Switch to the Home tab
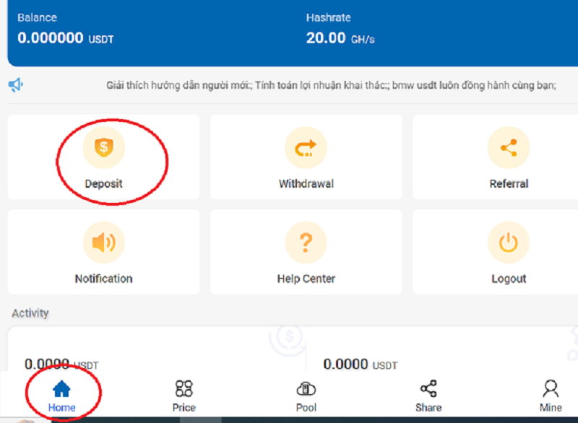This screenshot has width=578, height=423. [x=62, y=396]
